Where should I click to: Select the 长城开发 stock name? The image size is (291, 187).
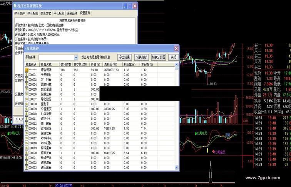(46, 158)
